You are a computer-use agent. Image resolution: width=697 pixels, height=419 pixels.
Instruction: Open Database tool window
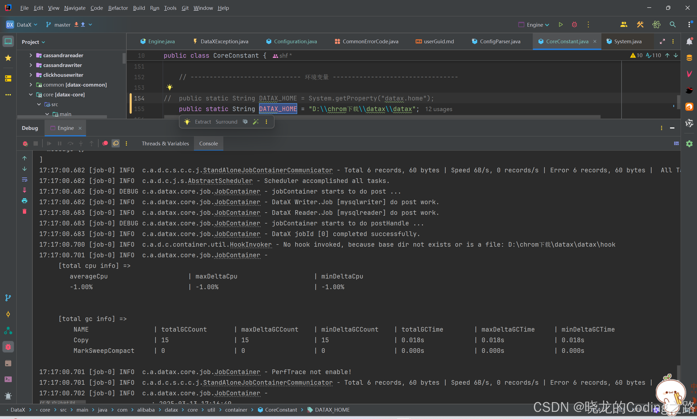[689, 58]
